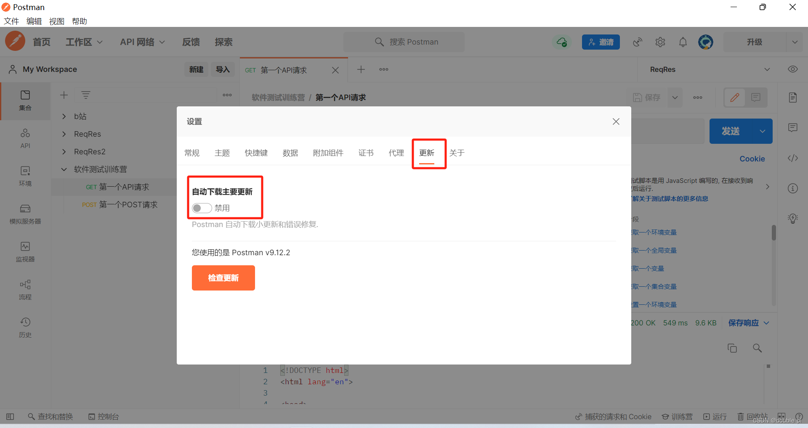The image size is (808, 428).
Task: Close the settings dialog
Action: point(616,122)
